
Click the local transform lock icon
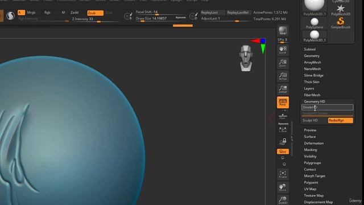283,141
